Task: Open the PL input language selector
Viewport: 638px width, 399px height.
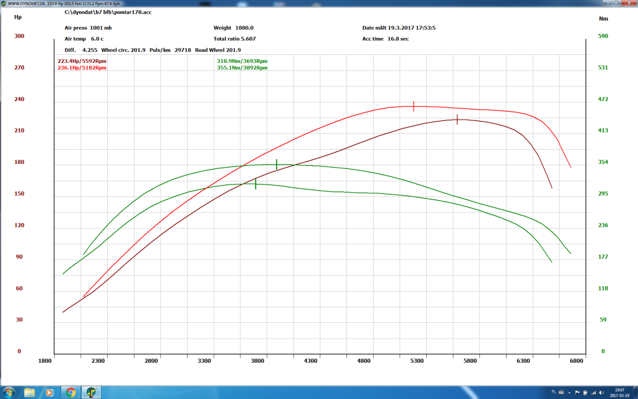Action: point(554,392)
